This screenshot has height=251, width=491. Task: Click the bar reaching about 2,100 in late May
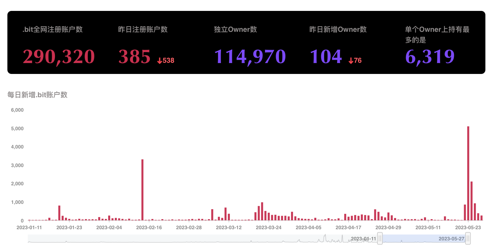472,201
